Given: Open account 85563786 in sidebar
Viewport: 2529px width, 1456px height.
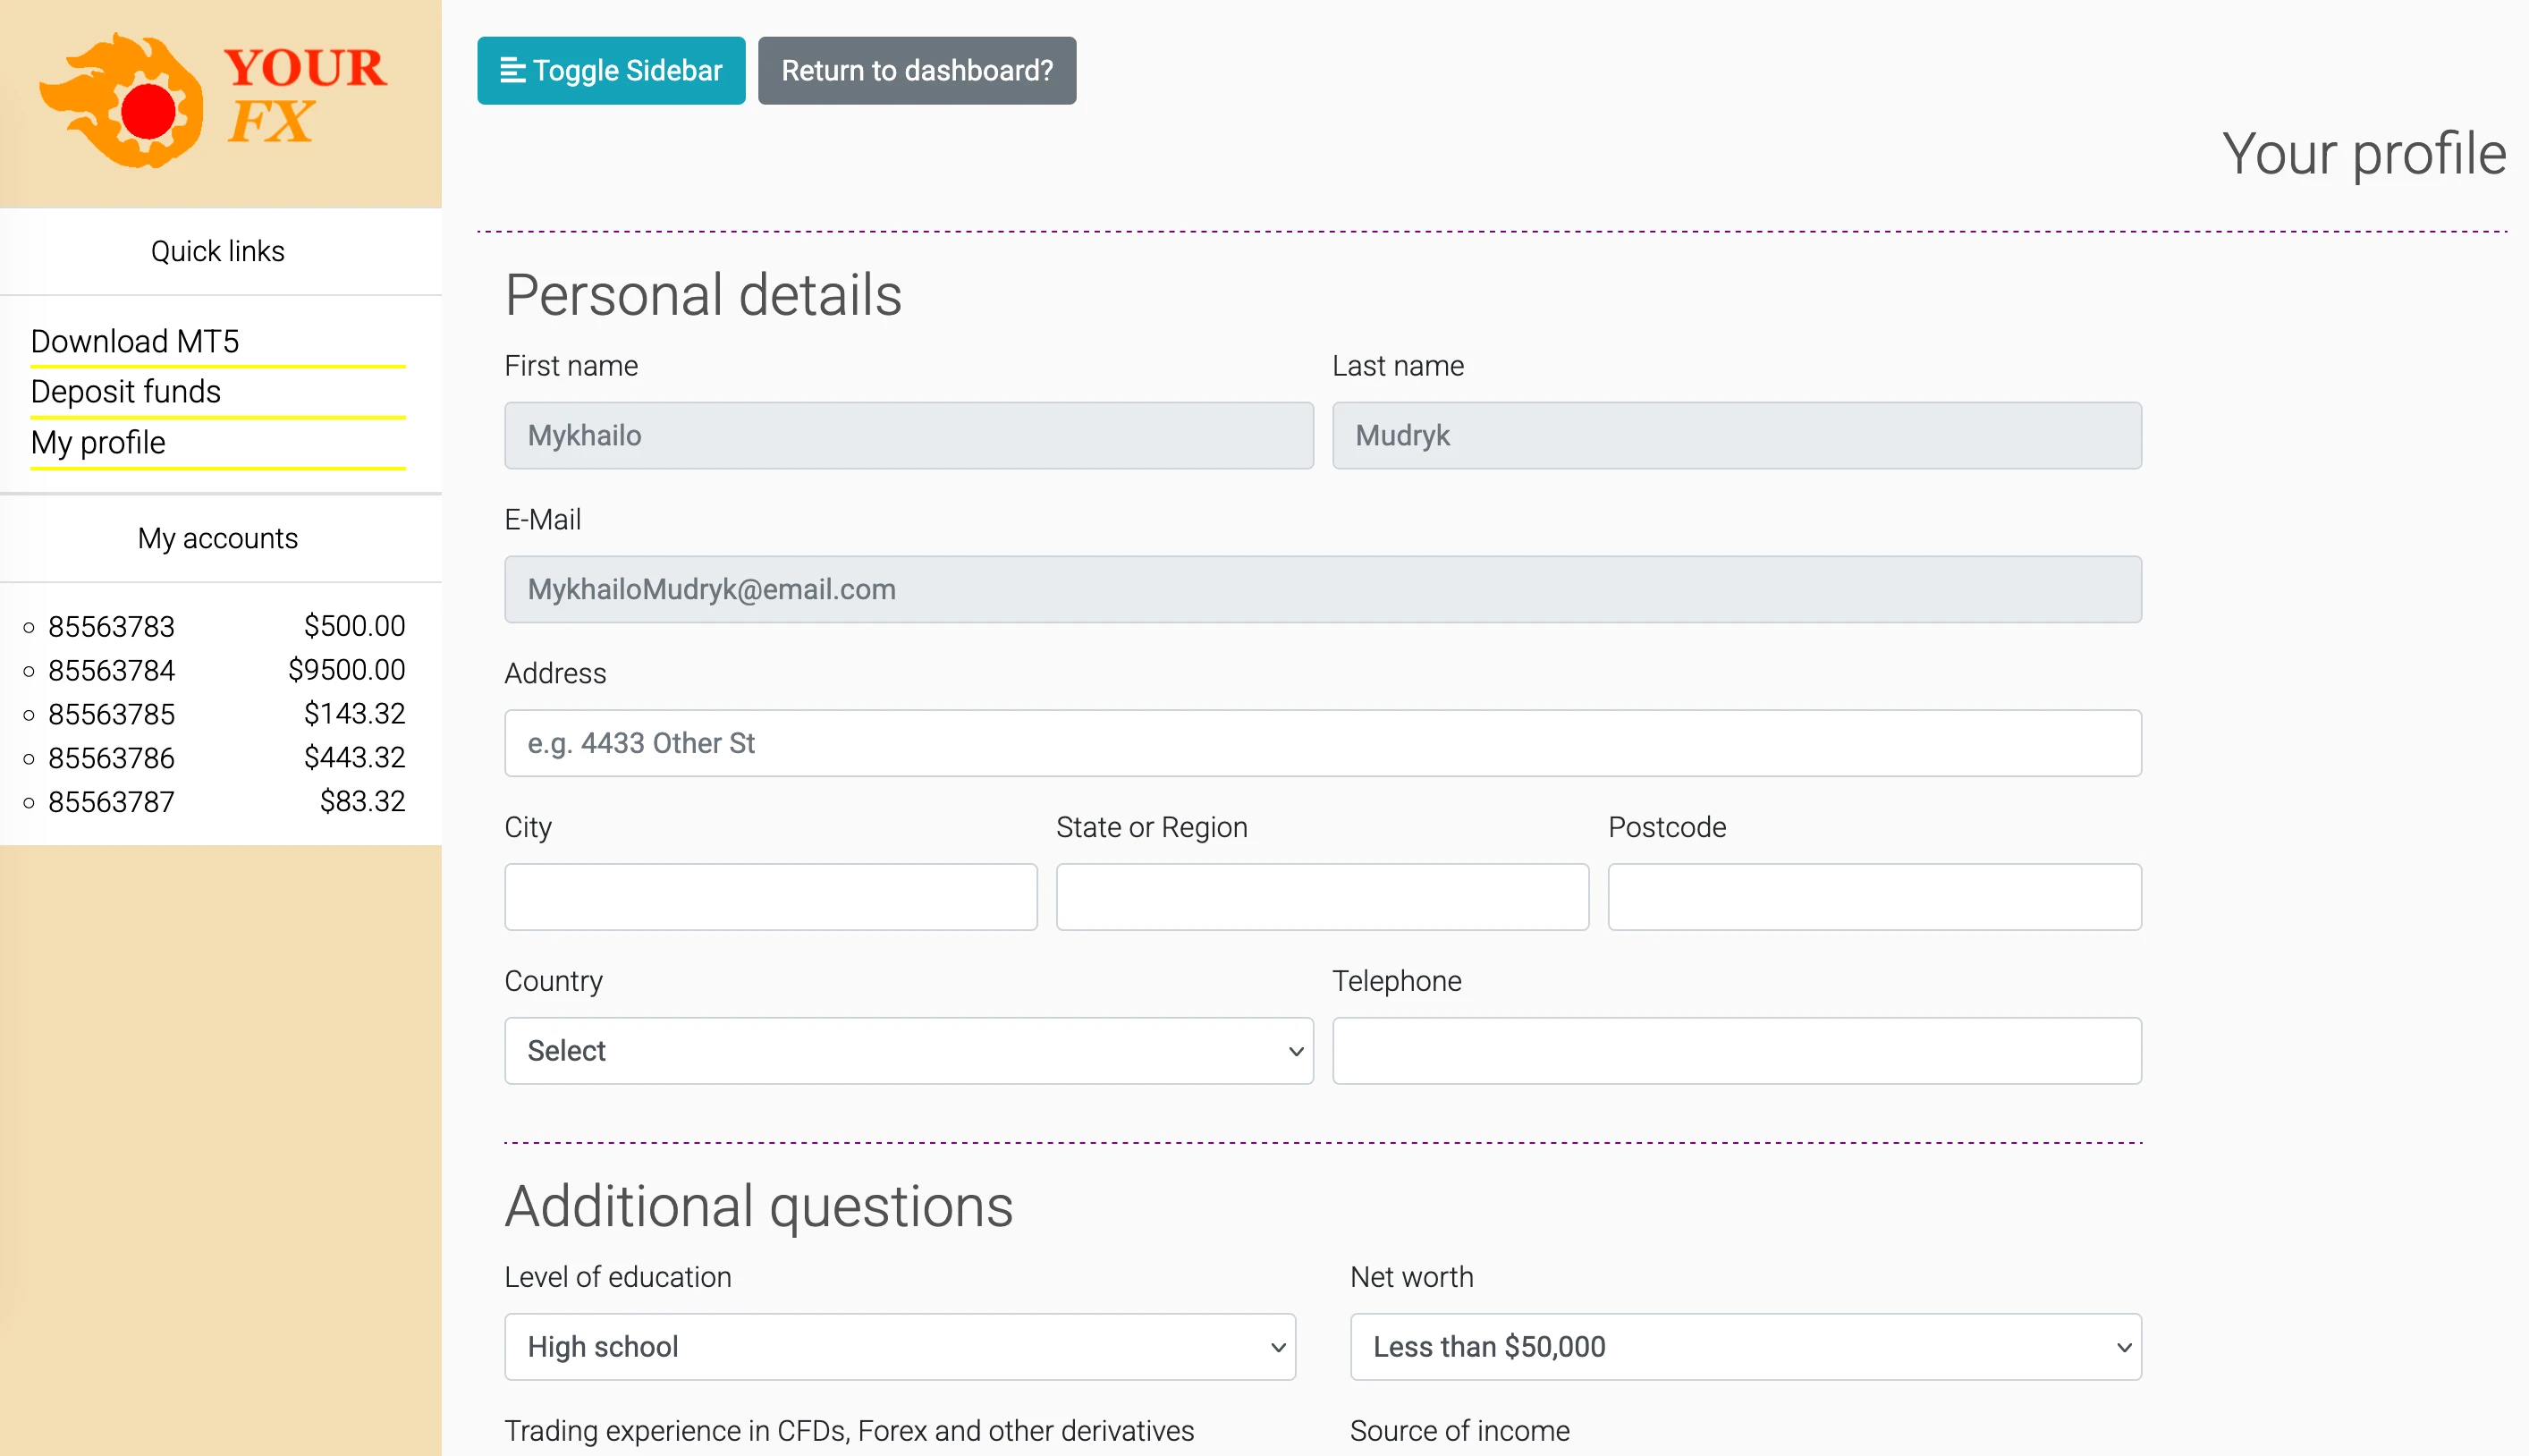Looking at the screenshot, I should pos(111,758).
